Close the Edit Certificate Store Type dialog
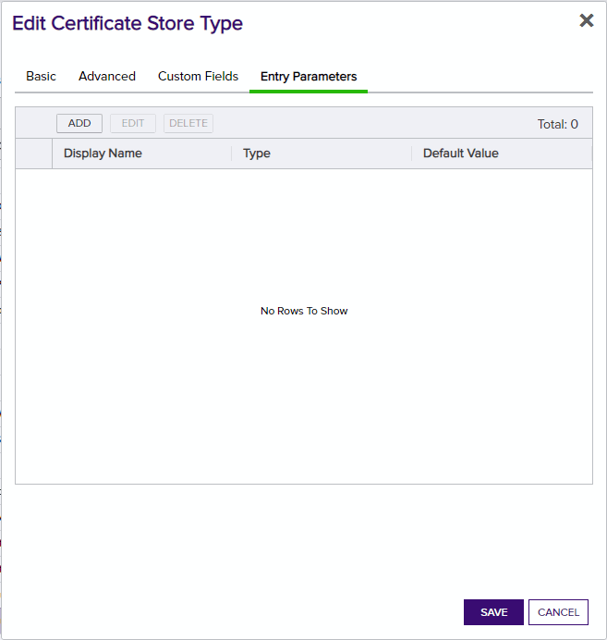607x640 pixels. click(x=586, y=20)
